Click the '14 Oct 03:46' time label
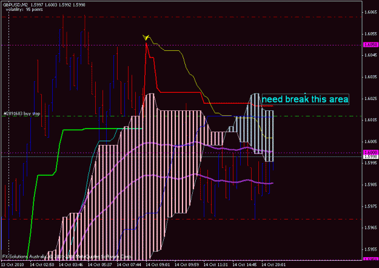 [71, 264]
